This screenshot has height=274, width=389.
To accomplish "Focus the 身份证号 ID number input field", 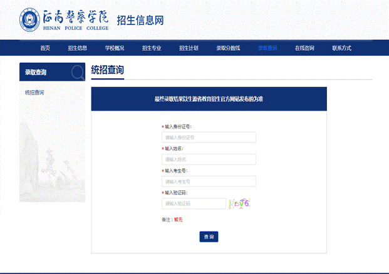I will point(209,138).
